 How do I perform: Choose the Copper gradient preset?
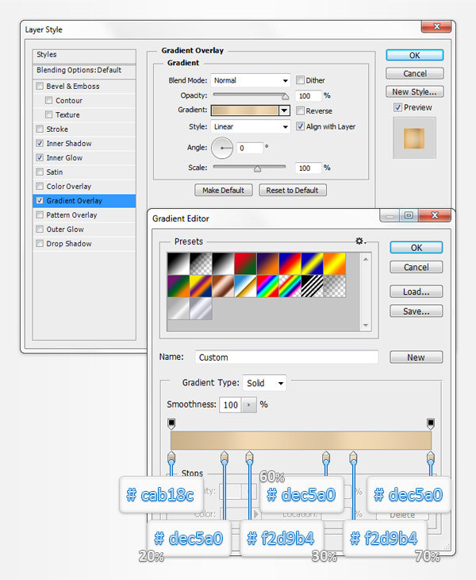pos(223,285)
